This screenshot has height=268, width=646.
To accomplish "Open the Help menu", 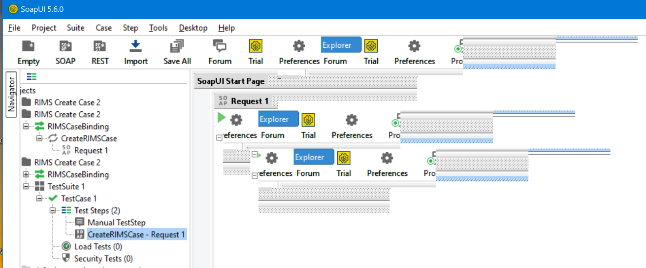I will pos(226,28).
